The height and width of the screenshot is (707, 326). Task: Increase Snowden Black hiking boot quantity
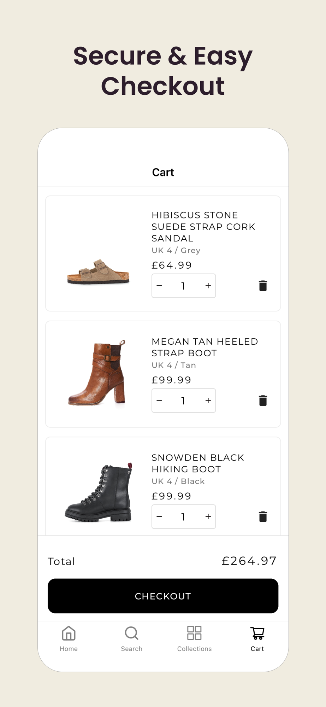click(x=208, y=516)
